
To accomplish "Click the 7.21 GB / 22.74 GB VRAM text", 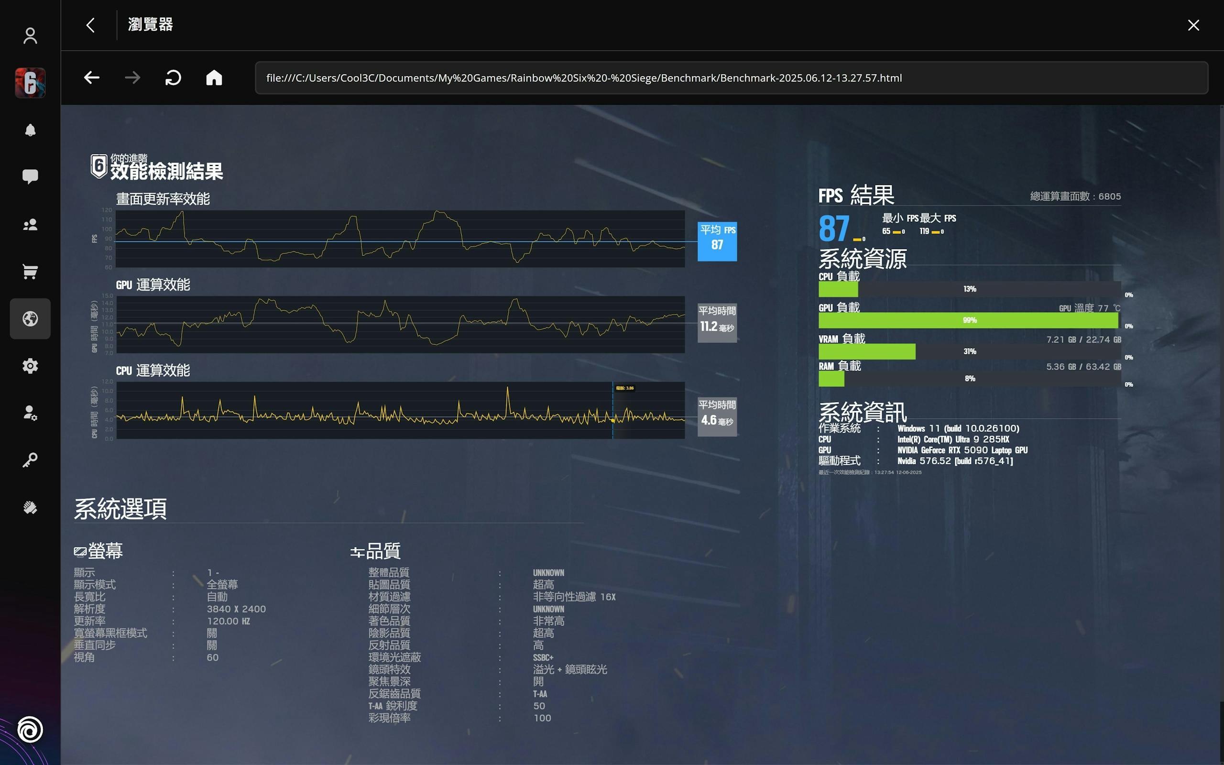I will (1083, 339).
